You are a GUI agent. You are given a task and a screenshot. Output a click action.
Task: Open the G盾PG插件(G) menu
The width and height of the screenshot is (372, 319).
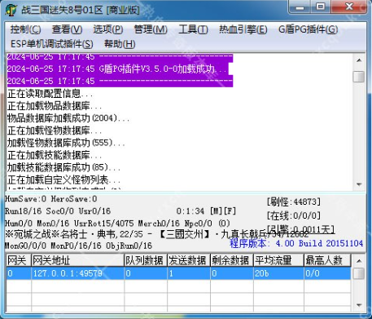pos(308,29)
